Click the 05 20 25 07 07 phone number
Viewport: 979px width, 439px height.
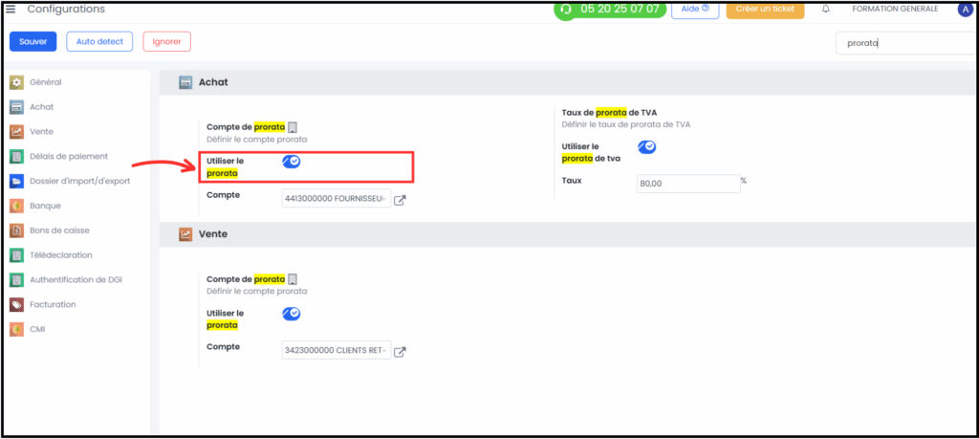(620, 10)
